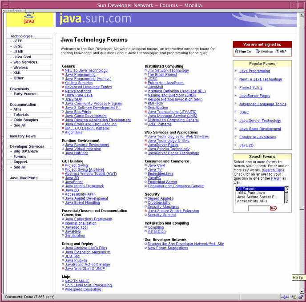Click hollow bullet beside Javadoc Tool
Screen dimensions: 306x302
pos(63,227)
